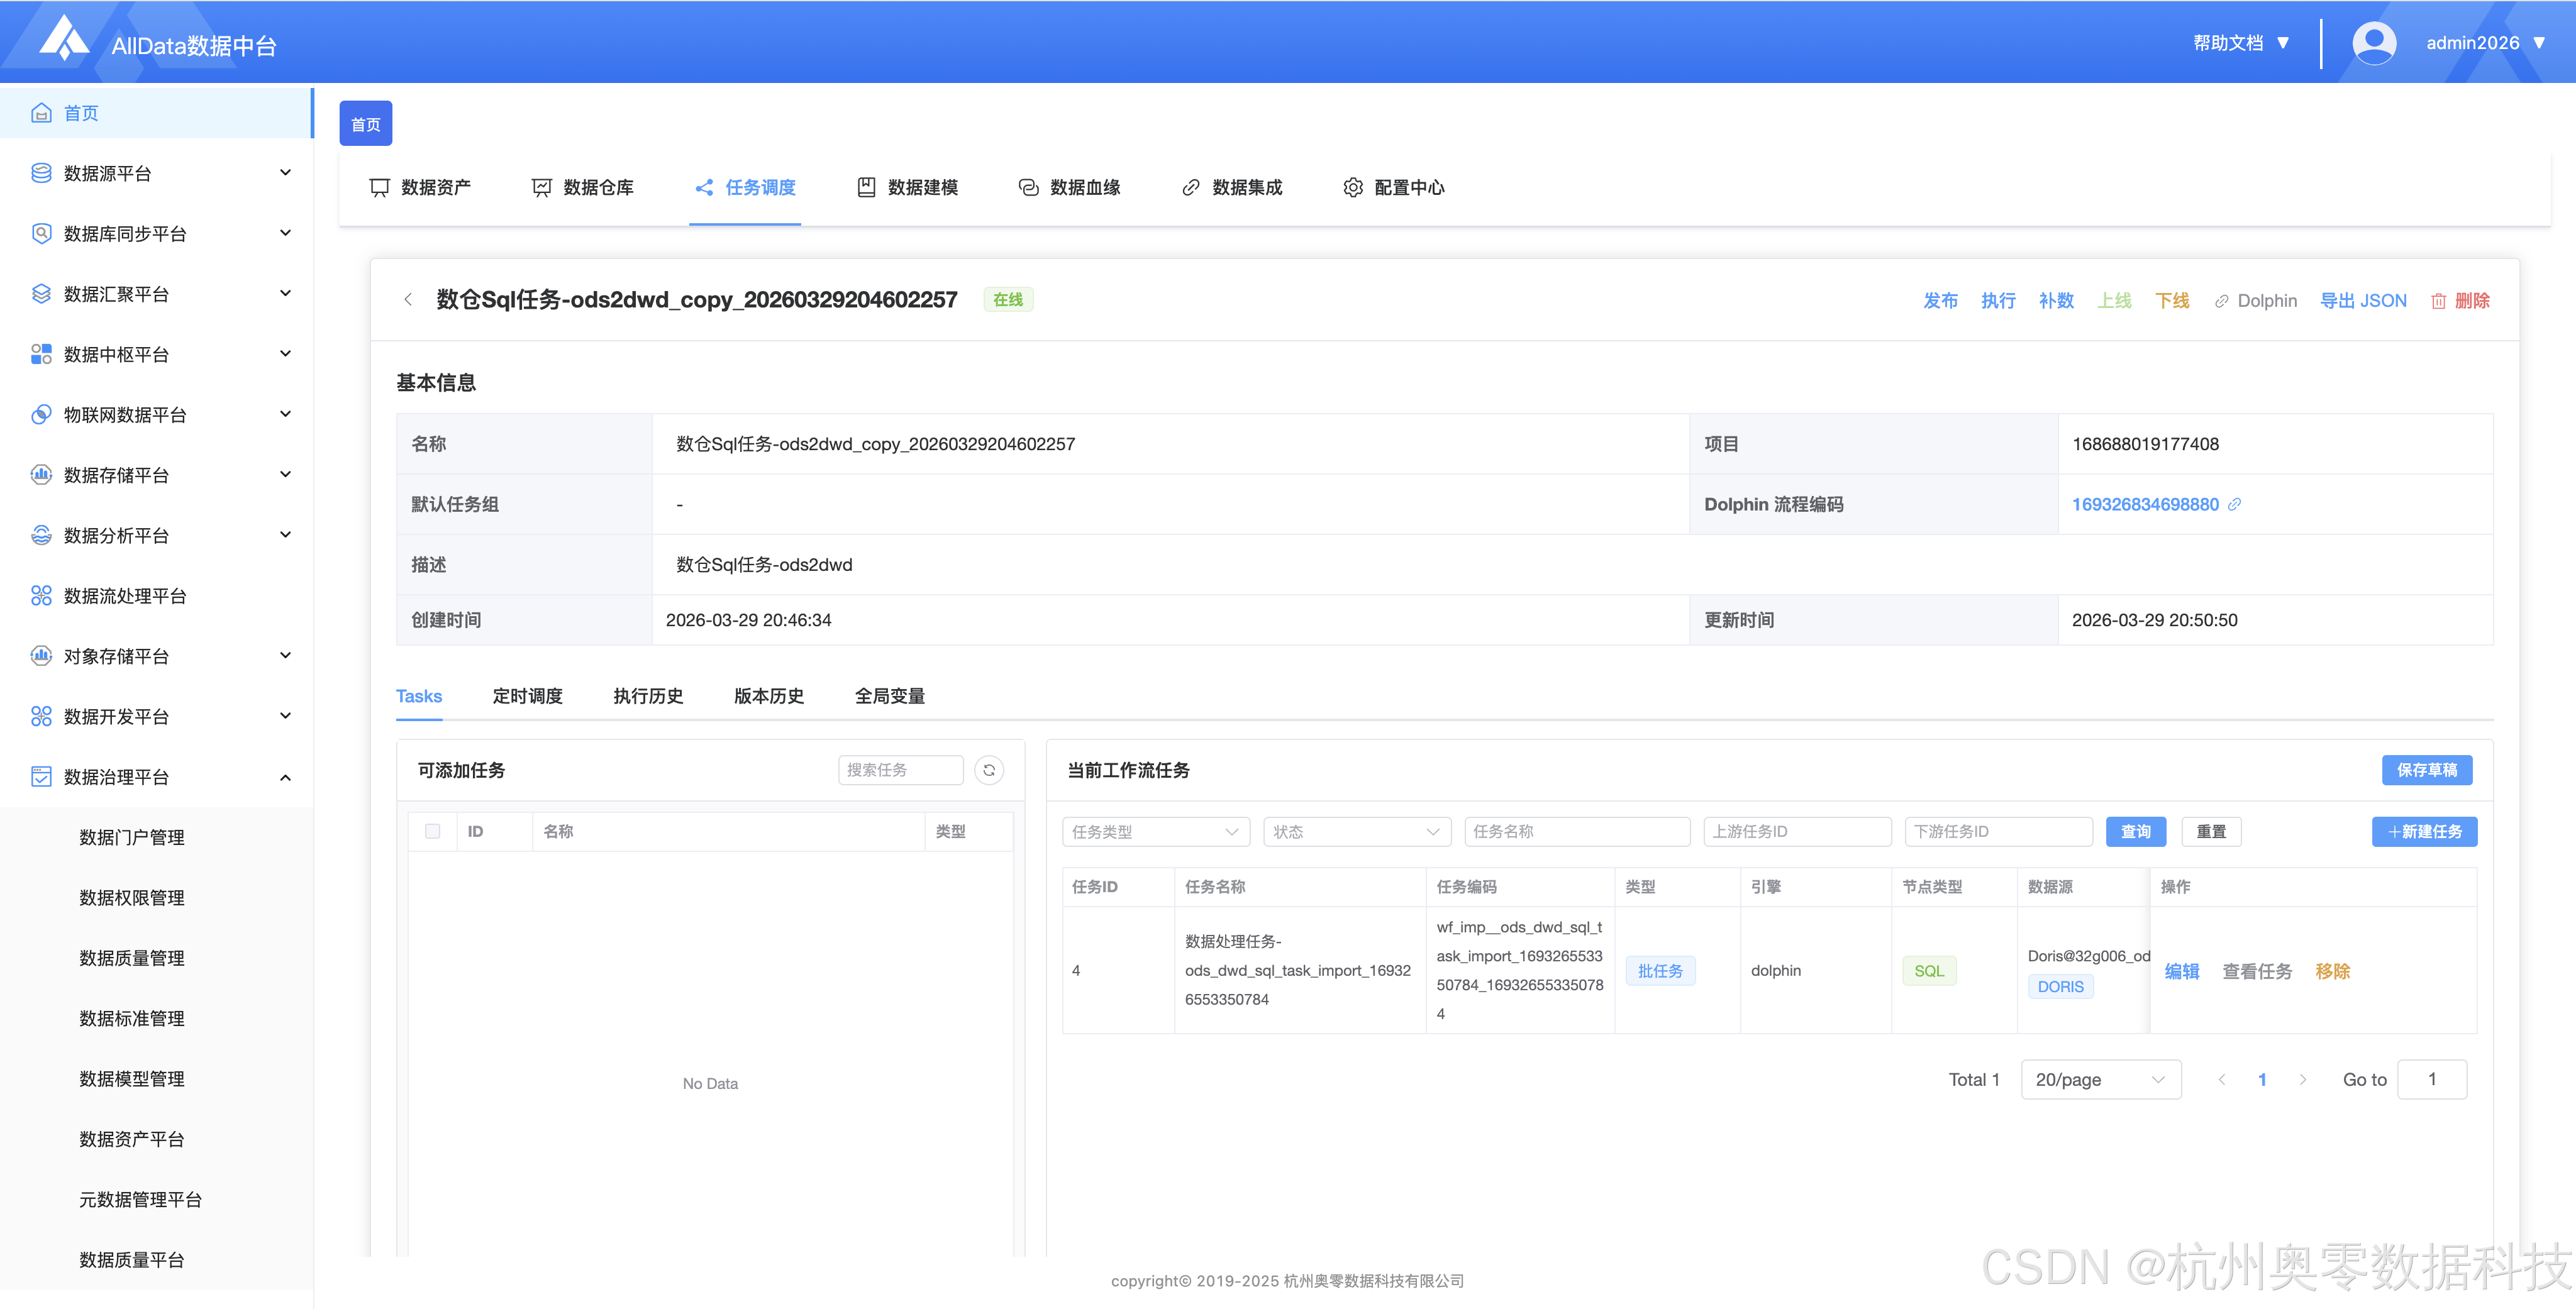Focus the Go to page number field
This screenshot has width=2576, height=1309.
[2432, 1080]
